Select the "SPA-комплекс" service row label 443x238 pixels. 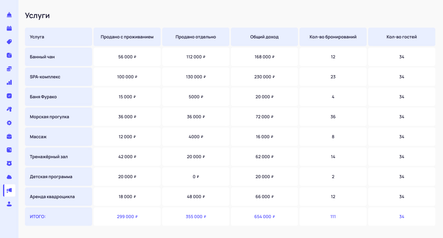[45, 77]
